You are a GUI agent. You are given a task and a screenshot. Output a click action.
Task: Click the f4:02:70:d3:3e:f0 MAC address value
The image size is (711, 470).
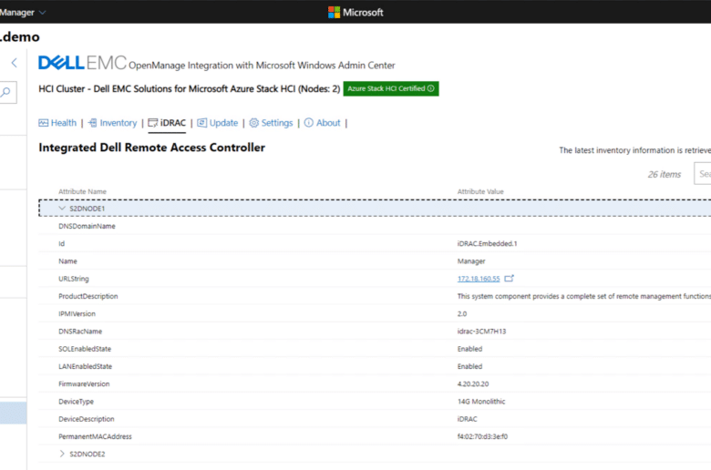[482, 436]
